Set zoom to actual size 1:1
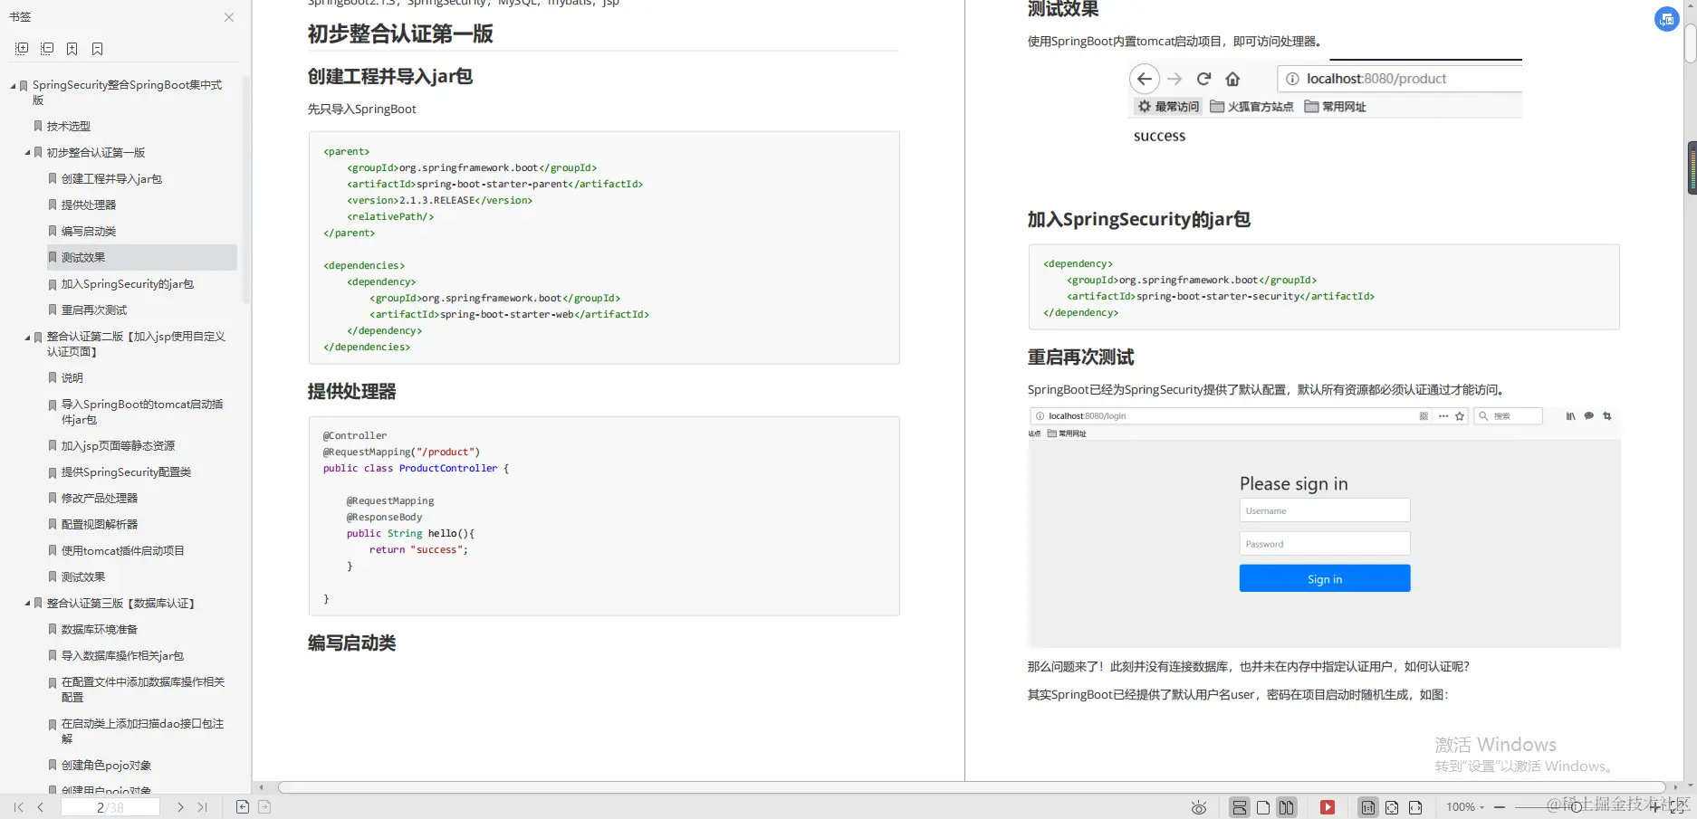The width and height of the screenshot is (1697, 819). (1367, 806)
